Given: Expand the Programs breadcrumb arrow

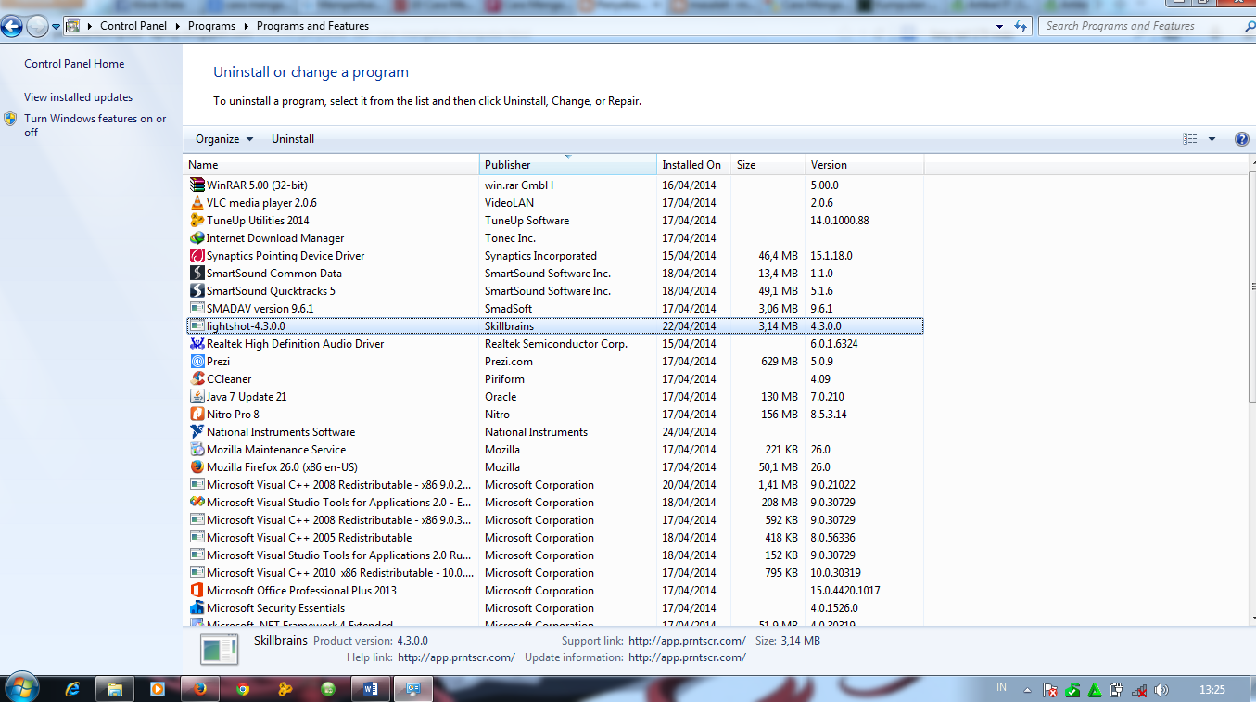Looking at the screenshot, I should coord(247,26).
